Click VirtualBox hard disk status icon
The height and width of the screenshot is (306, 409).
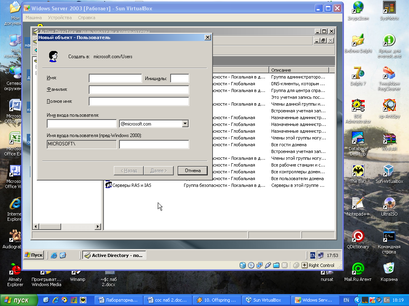[x=242, y=265]
